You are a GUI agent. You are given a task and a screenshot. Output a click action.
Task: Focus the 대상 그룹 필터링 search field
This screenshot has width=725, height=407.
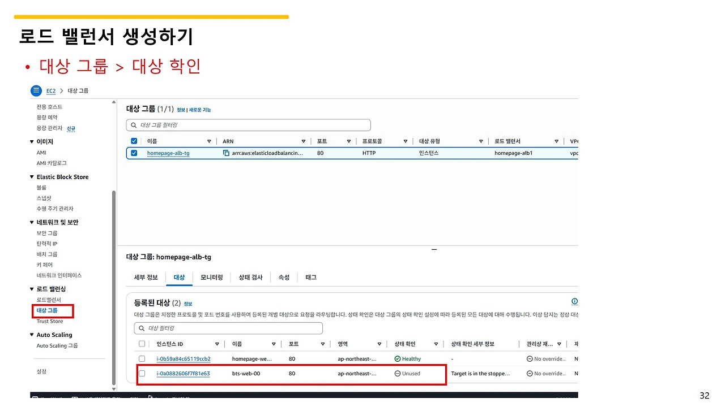248,125
